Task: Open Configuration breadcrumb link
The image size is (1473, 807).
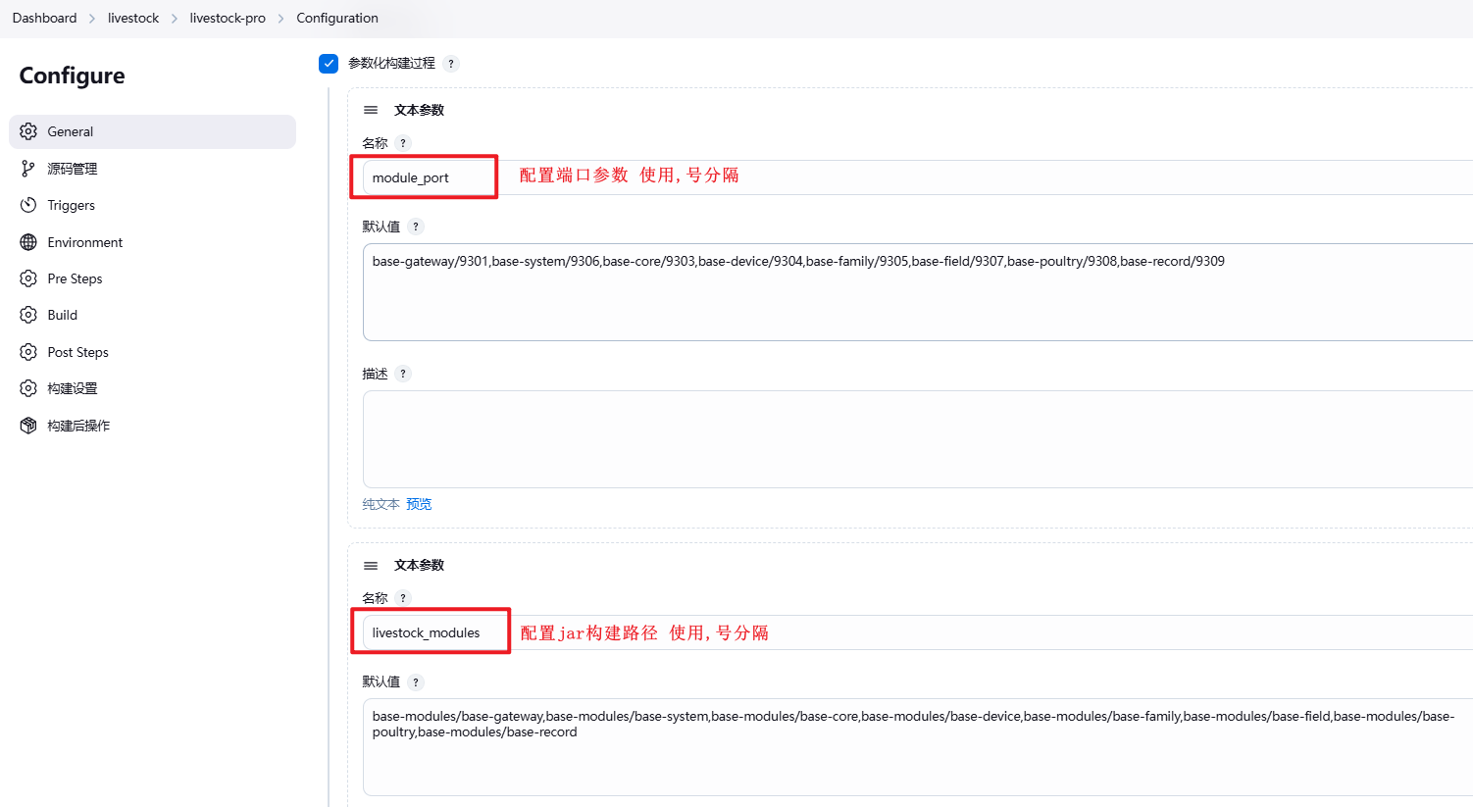Action: [337, 19]
